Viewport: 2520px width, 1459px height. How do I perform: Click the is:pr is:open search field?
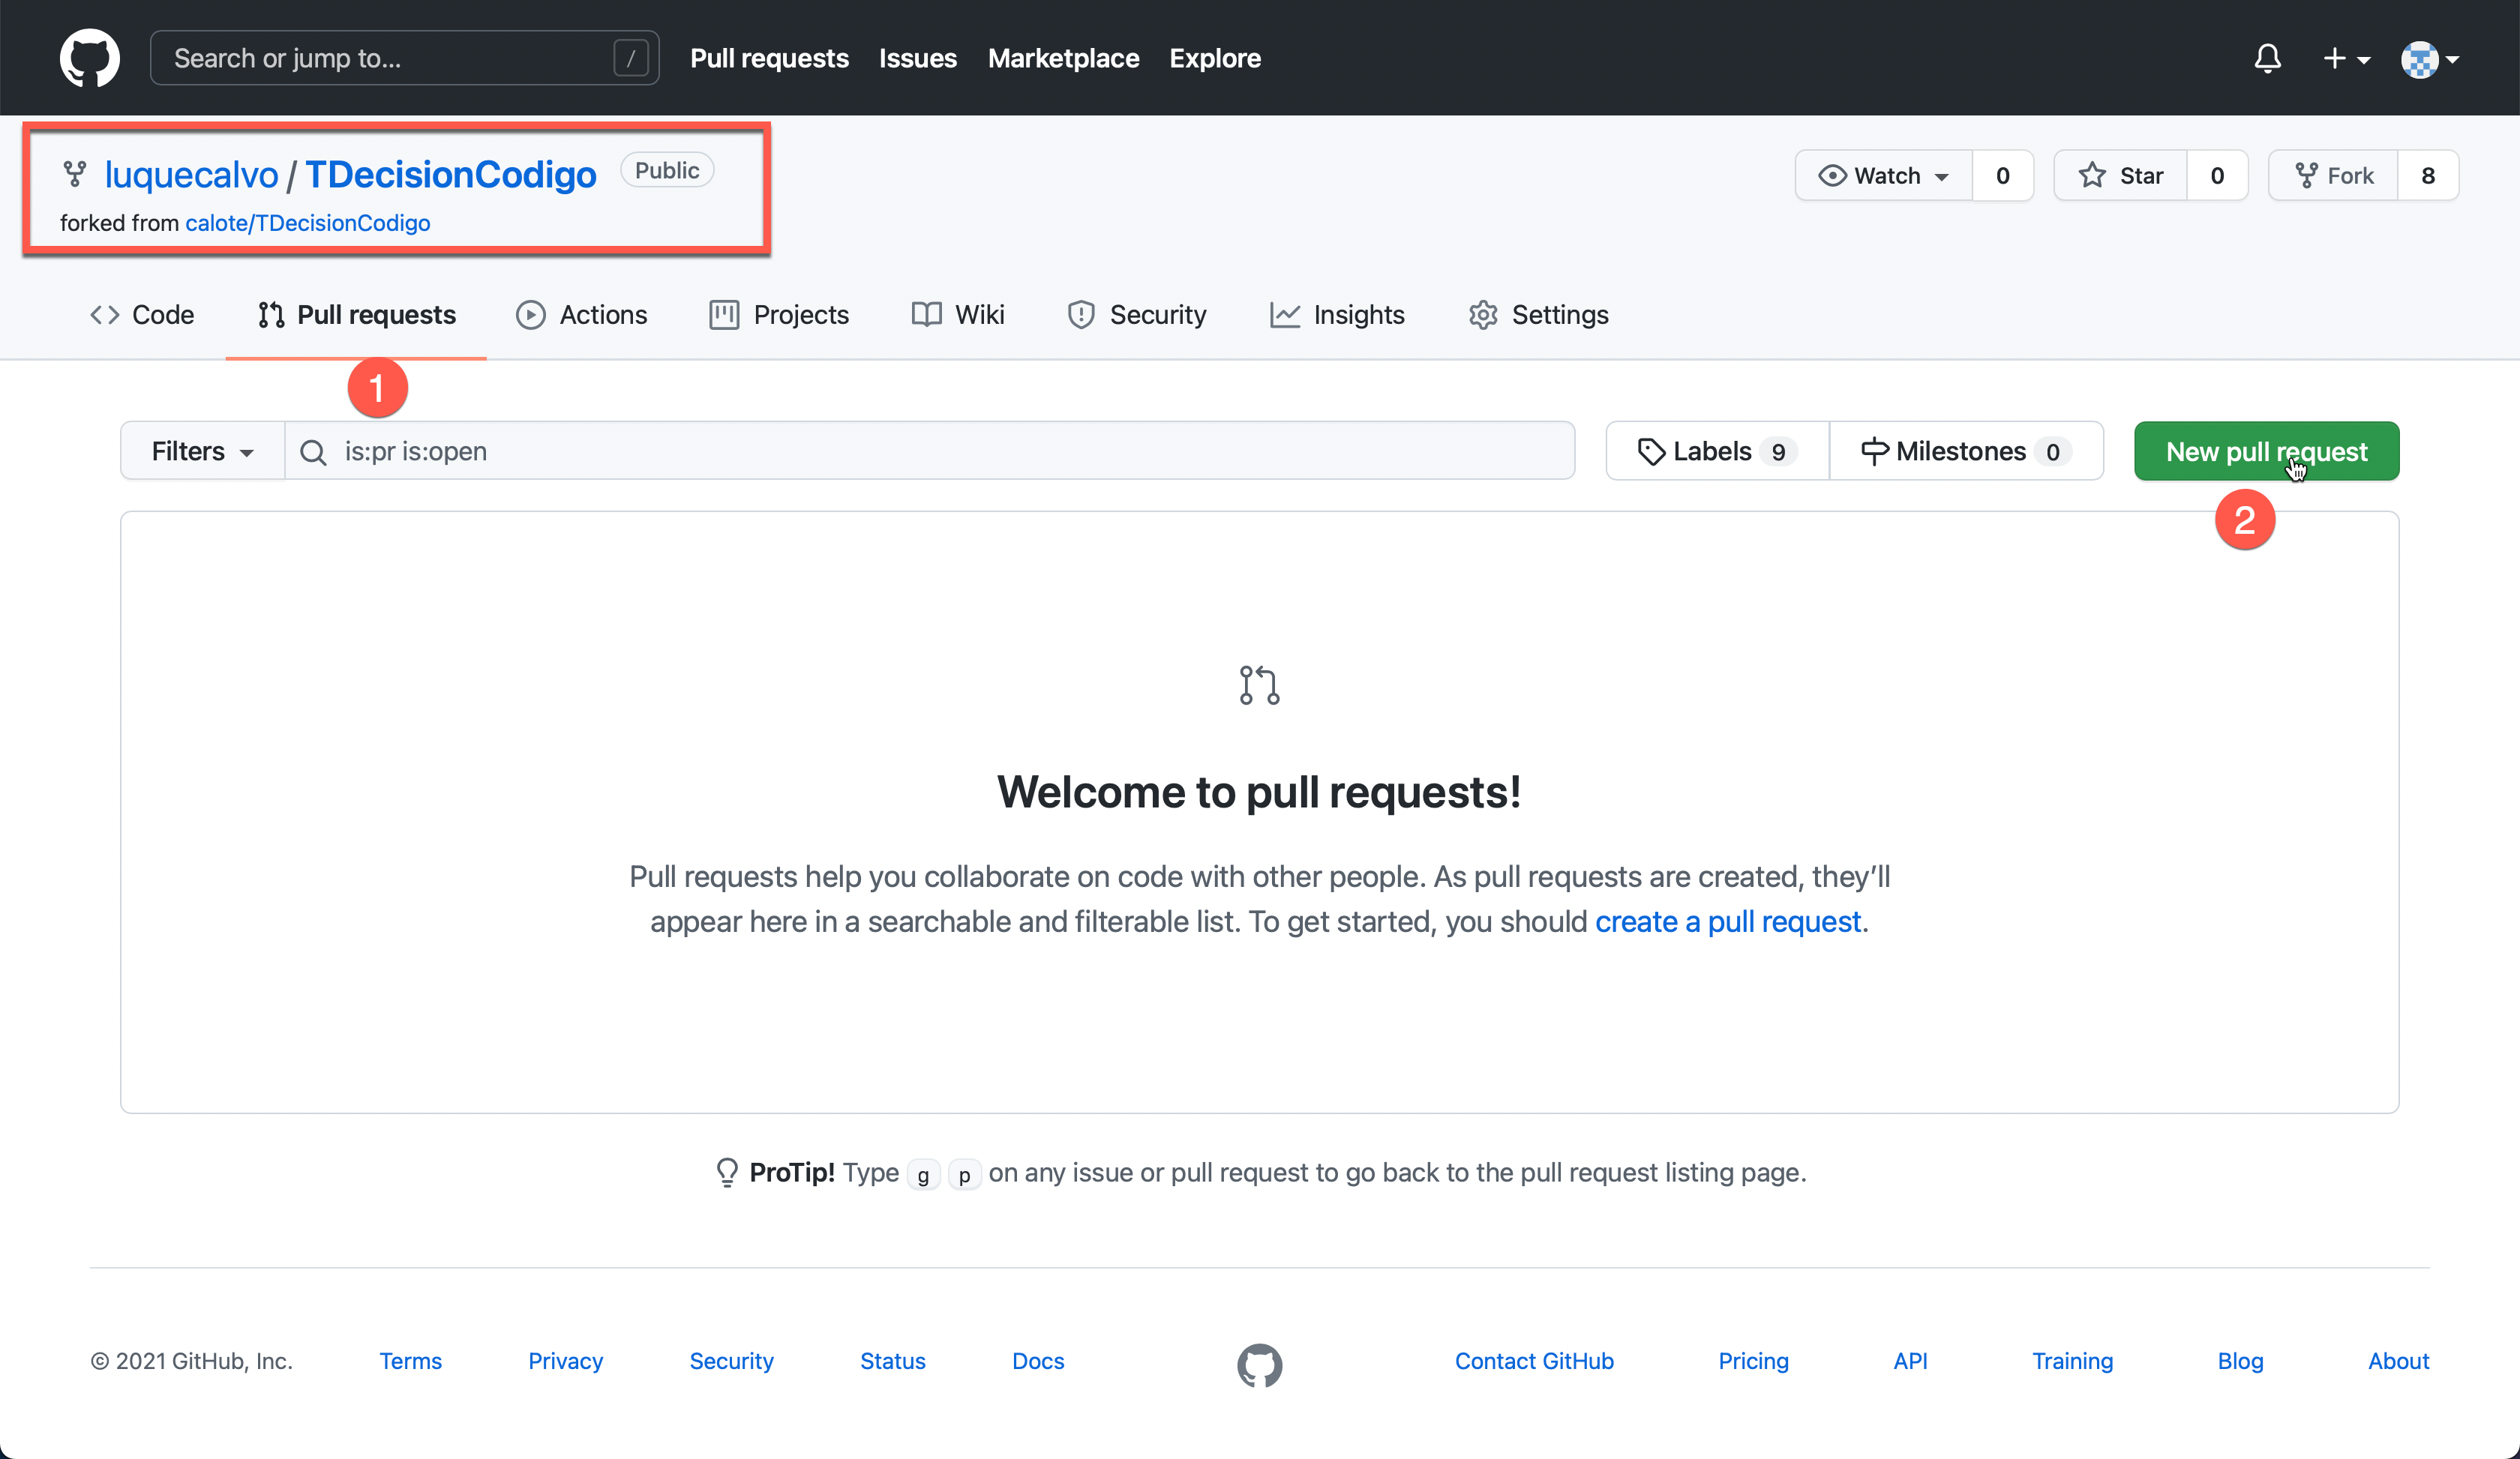coord(930,451)
